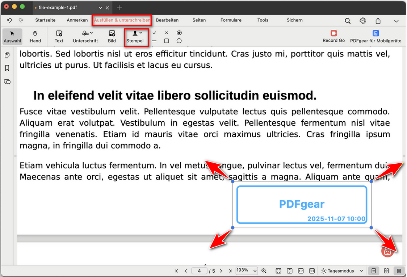Screen dimensions: 407x277
Task: Enable two-page side-by-side view
Action: [386, 271]
